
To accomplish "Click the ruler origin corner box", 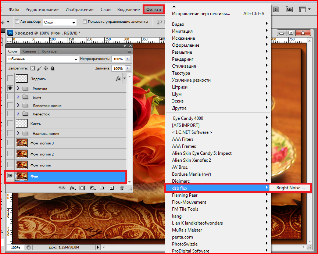I will [x=10, y=40].
